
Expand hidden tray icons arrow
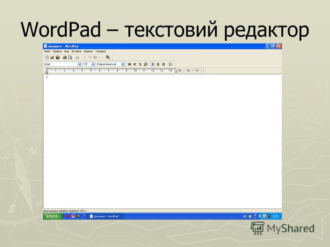click(x=260, y=216)
